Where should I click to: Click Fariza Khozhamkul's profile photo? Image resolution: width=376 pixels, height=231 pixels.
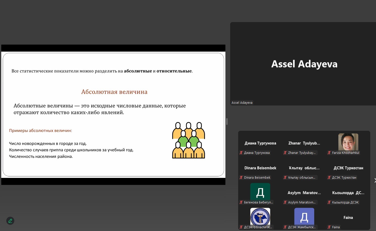point(348,142)
